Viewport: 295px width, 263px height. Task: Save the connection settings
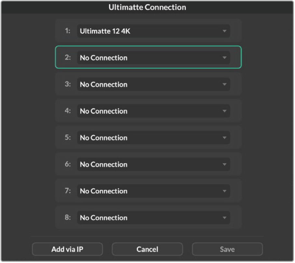tap(227, 249)
